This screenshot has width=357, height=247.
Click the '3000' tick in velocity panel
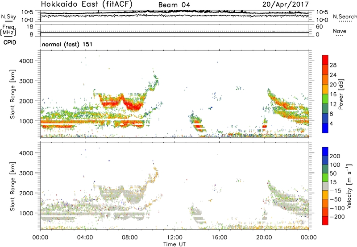point(26,173)
